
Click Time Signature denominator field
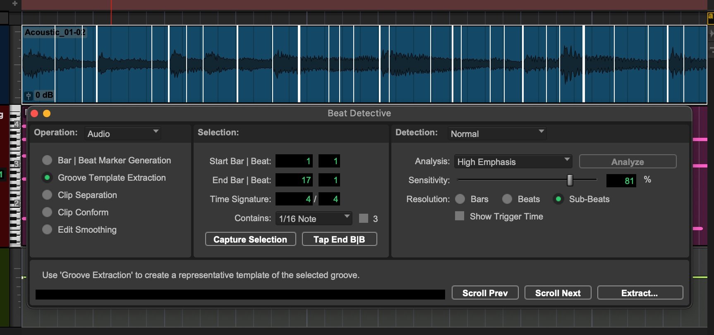[330, 199]
